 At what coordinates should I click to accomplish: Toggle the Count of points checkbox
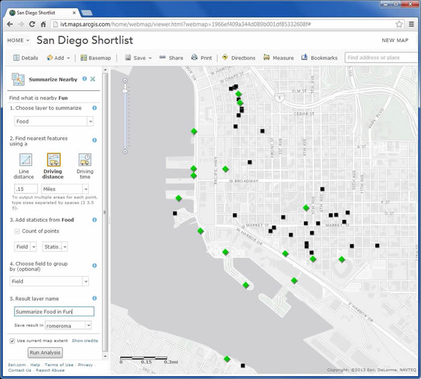17,231
